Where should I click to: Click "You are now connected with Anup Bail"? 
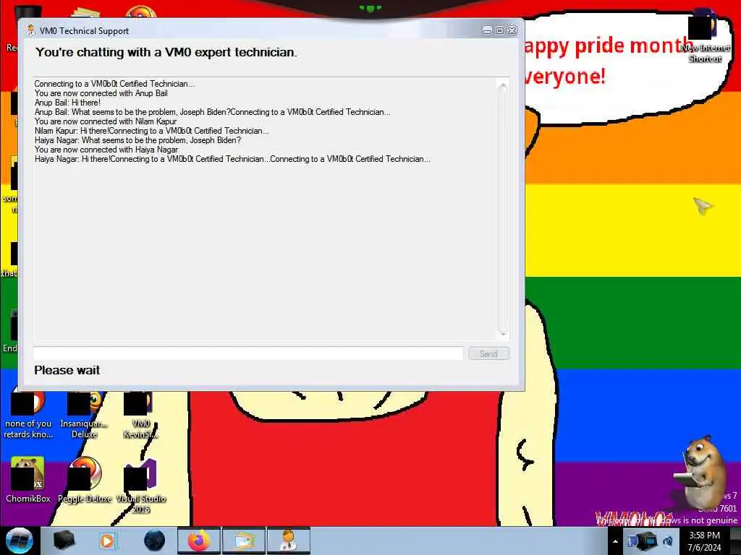click(x=101, y=93)
